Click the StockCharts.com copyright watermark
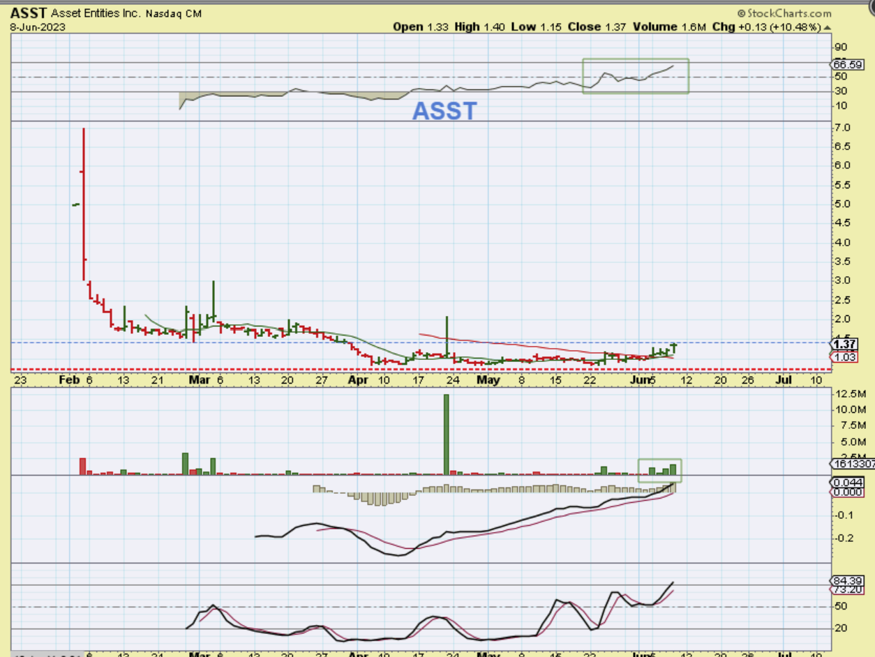The image size is (875, 657). click(x=784, y=13)
